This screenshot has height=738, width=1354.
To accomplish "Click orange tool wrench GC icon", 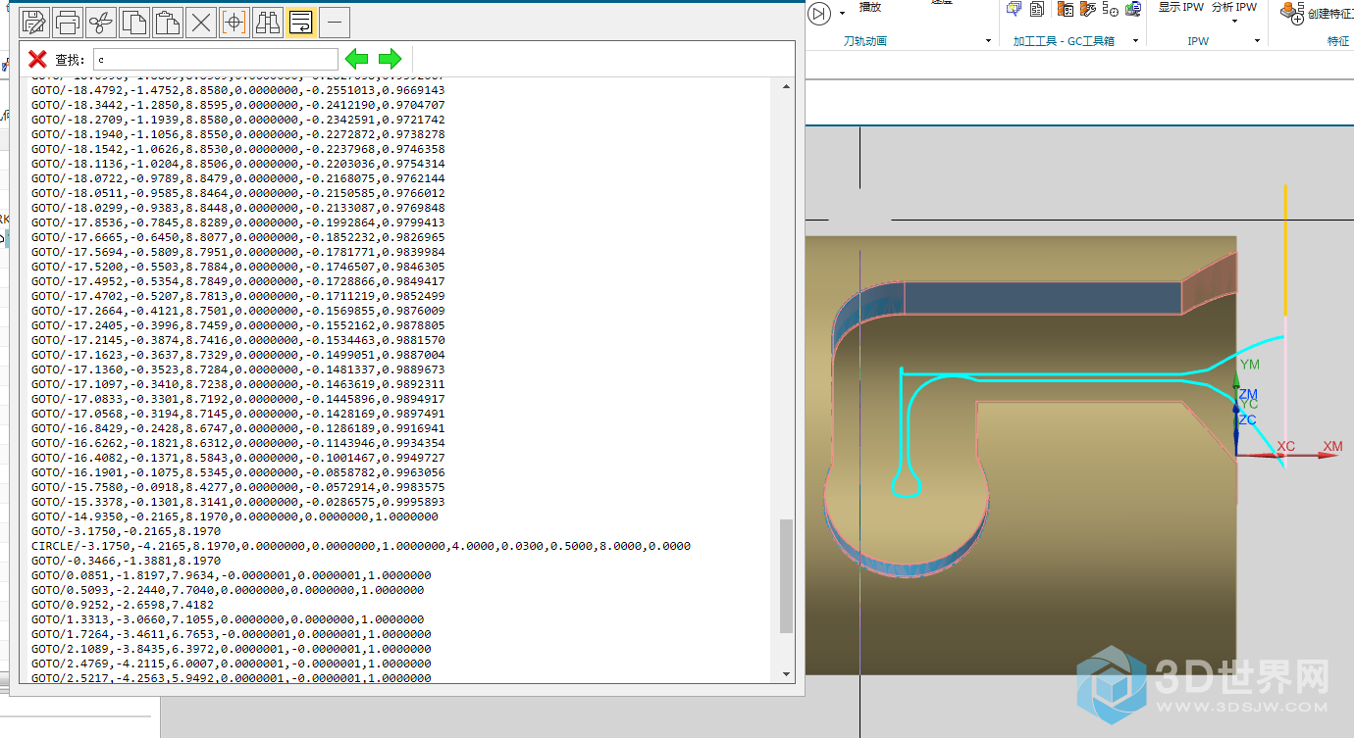I will (1088, 9).
